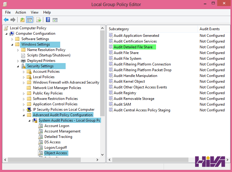Select Application Control Policies in tree
Screen dimensions: 232x172
point(55,104)
